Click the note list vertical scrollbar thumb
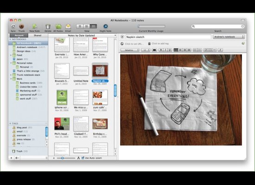The width and height of the screenshot is (255, 185). 115,90
